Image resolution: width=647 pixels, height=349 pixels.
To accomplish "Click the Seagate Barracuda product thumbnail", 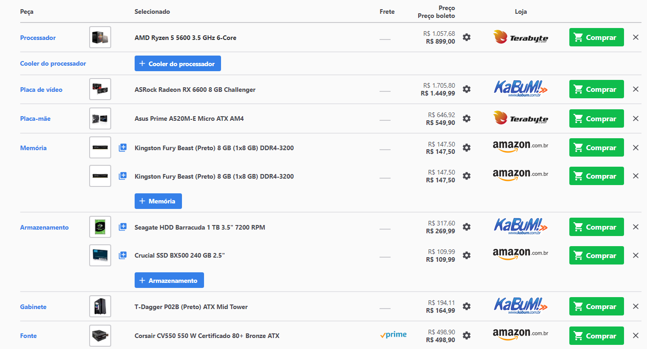I will tap(100, 227).
